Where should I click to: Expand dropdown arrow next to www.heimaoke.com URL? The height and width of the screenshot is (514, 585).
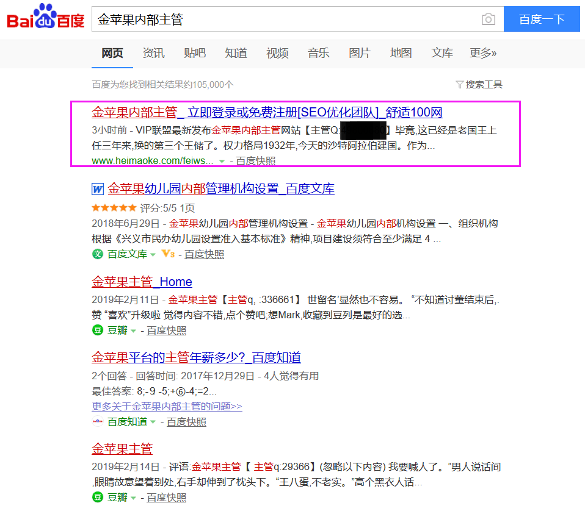(x=222, y=162)
